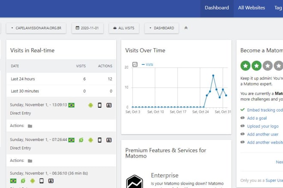The width and height of the screenshot is (283, 188).
Task: Click the first grey star badge
Action: pyautogui.click(x=268, y=66)
